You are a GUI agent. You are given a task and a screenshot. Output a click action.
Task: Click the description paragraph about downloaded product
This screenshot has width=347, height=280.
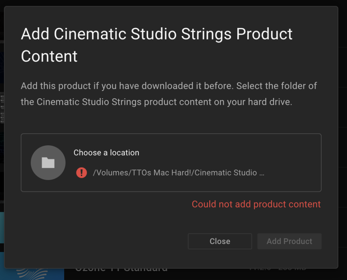pyautogui.click(x=169, y=94)
